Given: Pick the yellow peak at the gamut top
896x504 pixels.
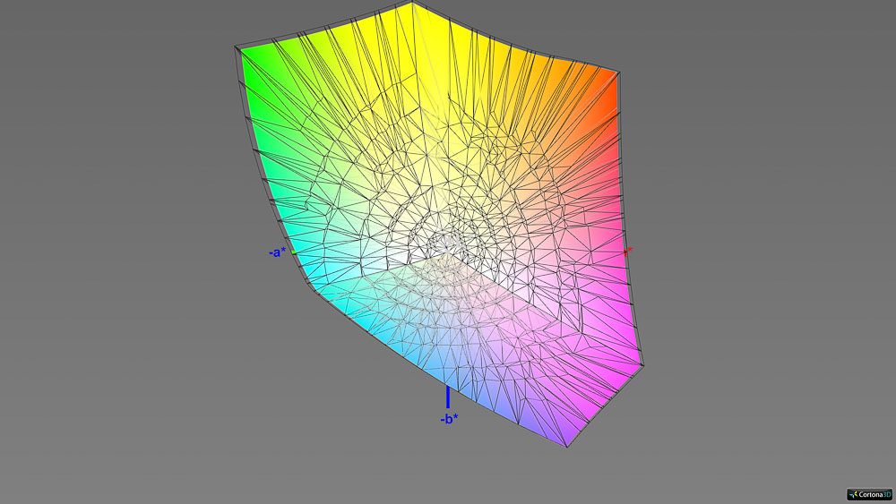Looking at the screenshot, I should [x=412, y=11].
